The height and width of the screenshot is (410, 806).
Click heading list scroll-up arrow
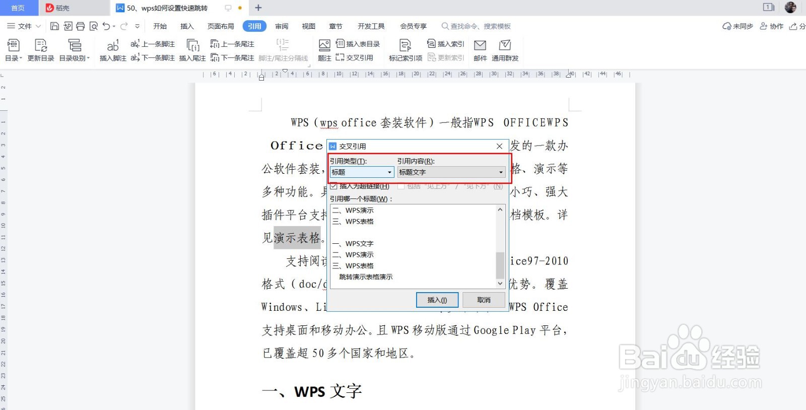point(500,210)
